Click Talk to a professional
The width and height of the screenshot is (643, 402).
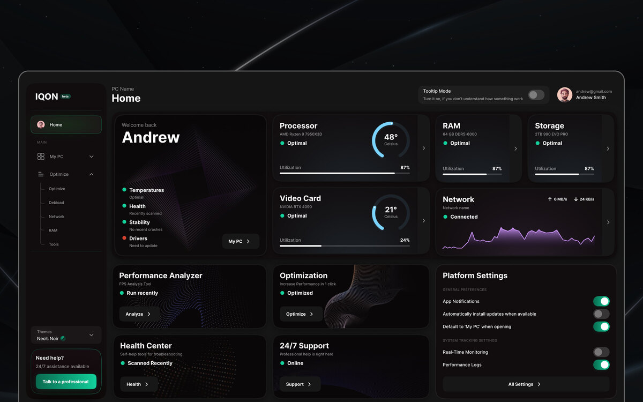tap(66, 382)
